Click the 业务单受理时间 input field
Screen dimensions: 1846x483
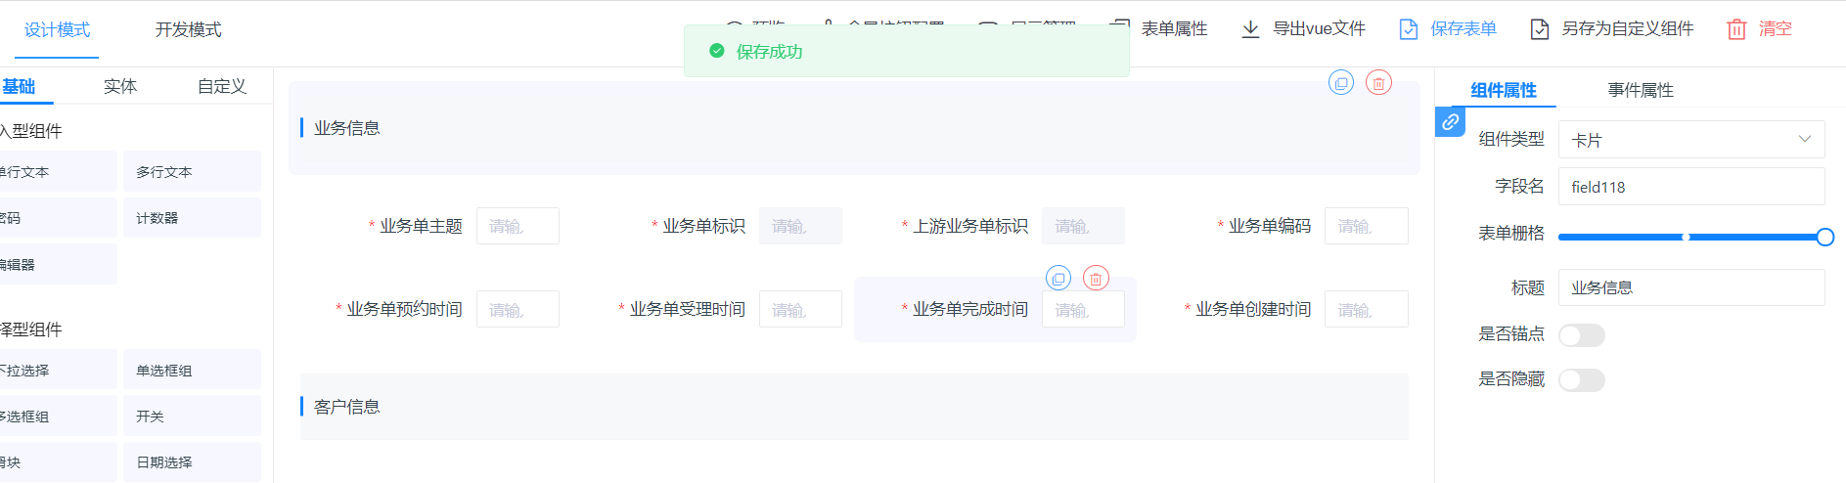(x=800, y=309)
